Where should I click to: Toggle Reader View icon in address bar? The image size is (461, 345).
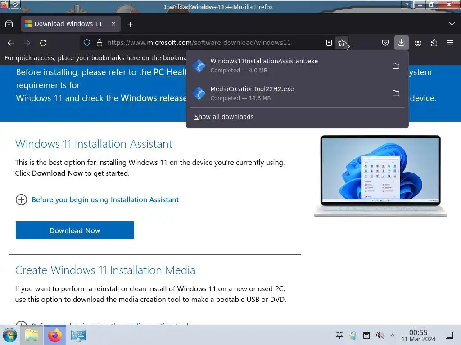click(329, 43)
